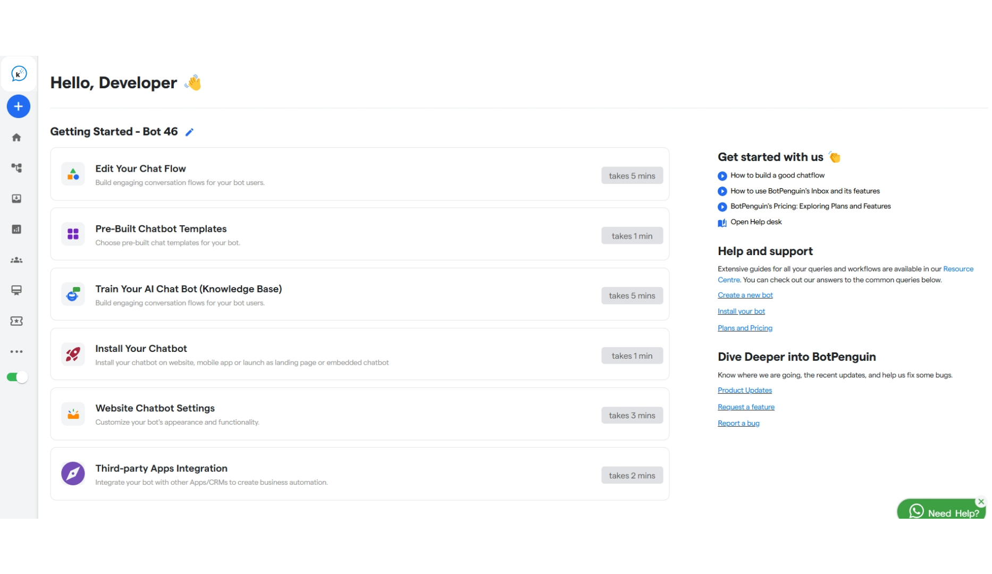Click takes 1 min badge on Templates
The width and height of the screenshot is (992, 574).
click(632, 236)
